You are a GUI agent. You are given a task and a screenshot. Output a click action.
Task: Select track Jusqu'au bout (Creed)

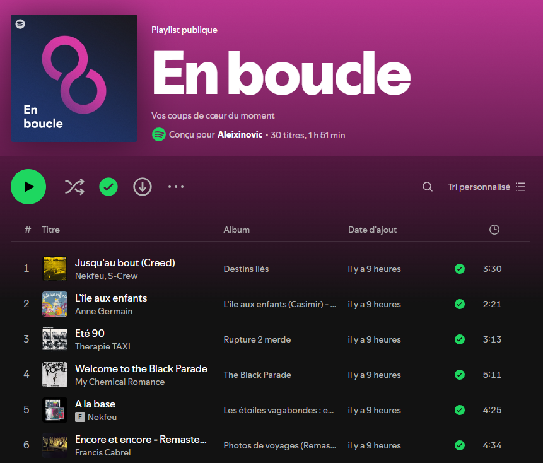[x=125, y=263]
